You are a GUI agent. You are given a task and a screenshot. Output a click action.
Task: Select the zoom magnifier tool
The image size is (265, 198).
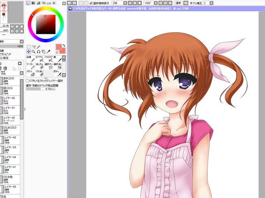point(34,52)
